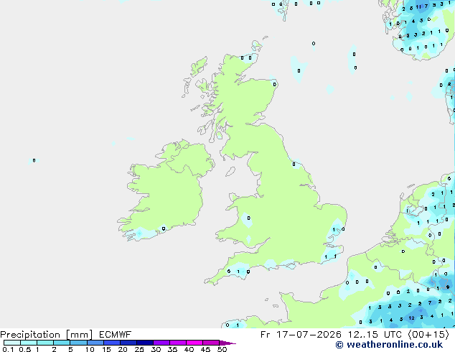Select the 1 to 2 mm legend swatch
Screen dimensions: 455x352
pos(45,343)
